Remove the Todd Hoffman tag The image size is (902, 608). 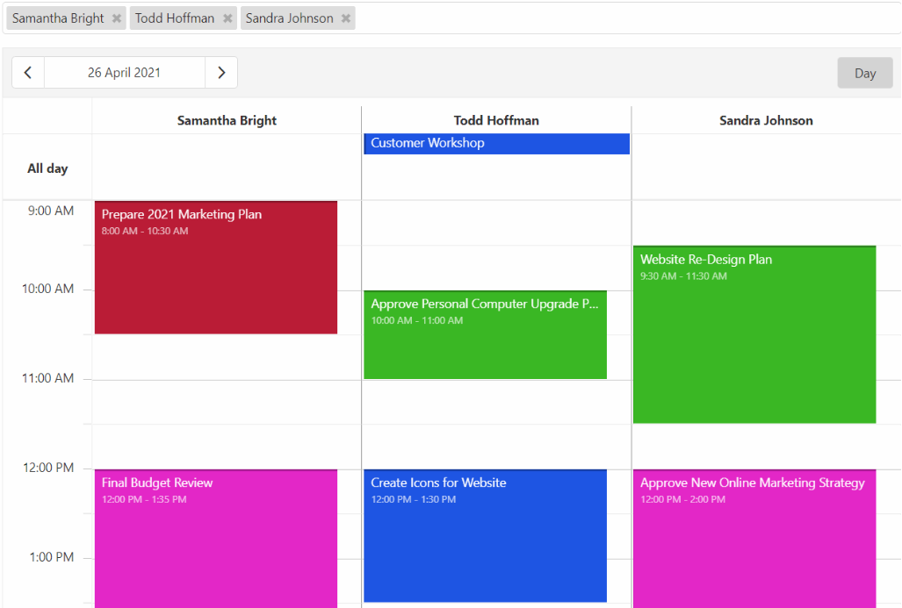pyautogui.click(x=227, y=18)
